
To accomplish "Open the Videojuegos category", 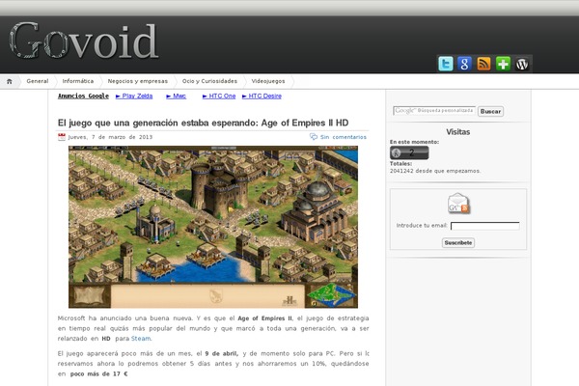I will (268, 81).
